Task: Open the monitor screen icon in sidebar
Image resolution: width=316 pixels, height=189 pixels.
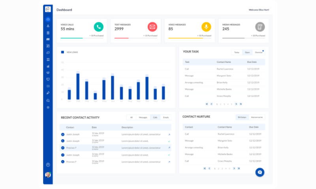Action: [48, 79]
